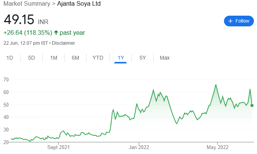Open the Disclaimer link

tap(63, 43)
